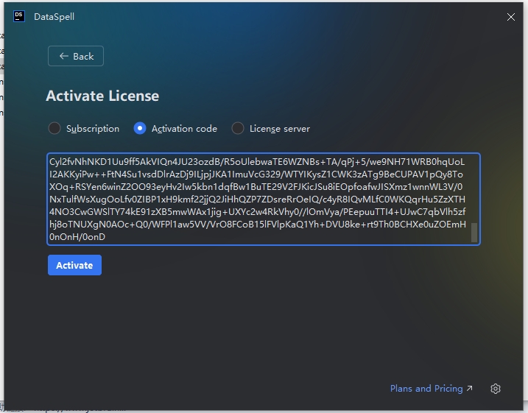
Task: Click the DataSpell title text
Action: (54, 17)
